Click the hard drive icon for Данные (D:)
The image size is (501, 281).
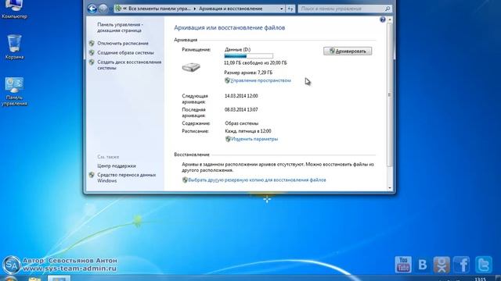191,68
